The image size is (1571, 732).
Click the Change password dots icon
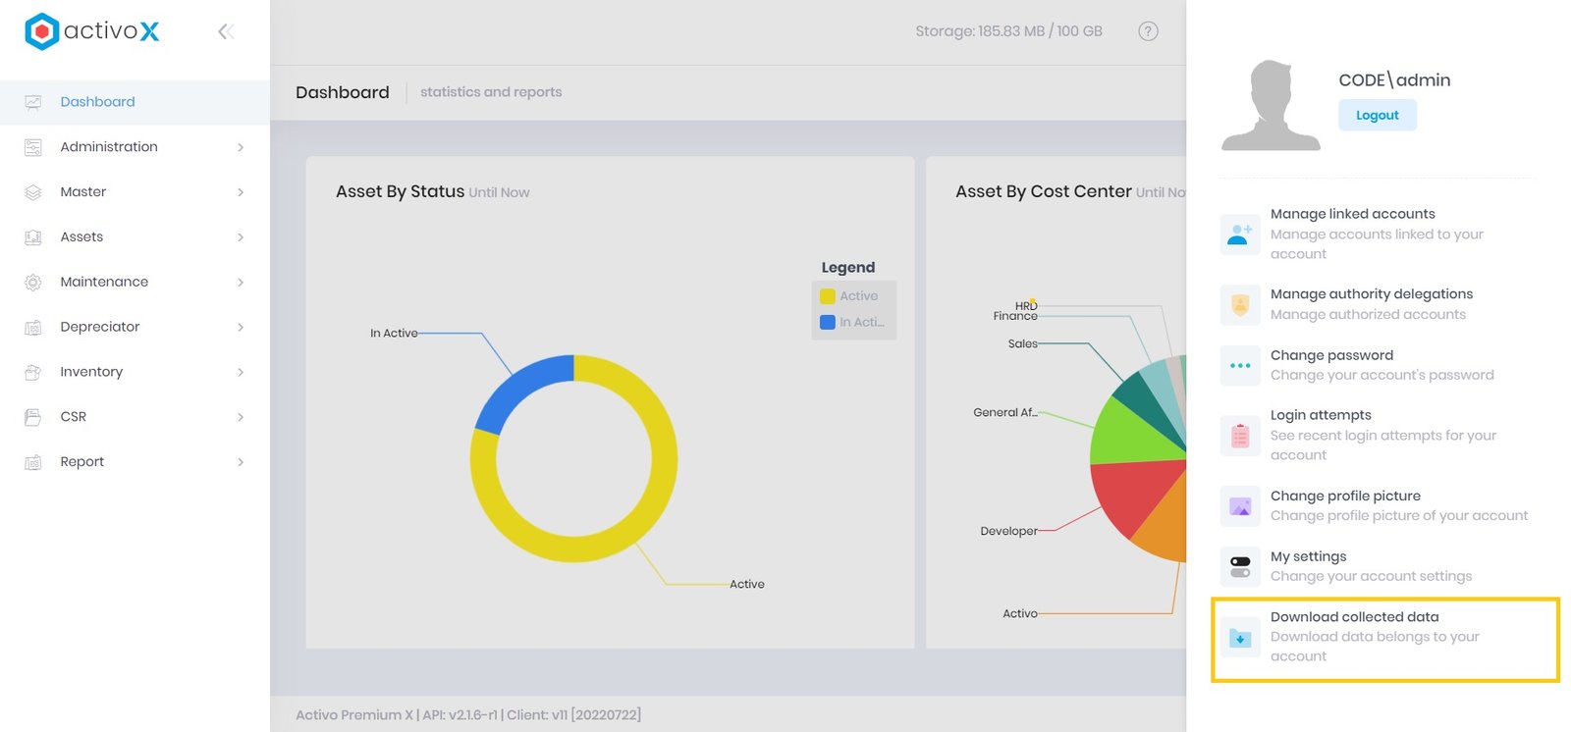coord(1240,365)
